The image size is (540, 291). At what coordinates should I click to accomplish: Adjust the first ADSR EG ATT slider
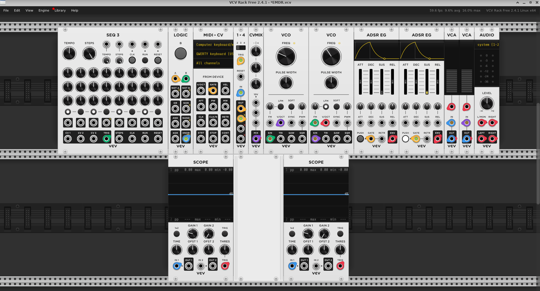(360, 82)
